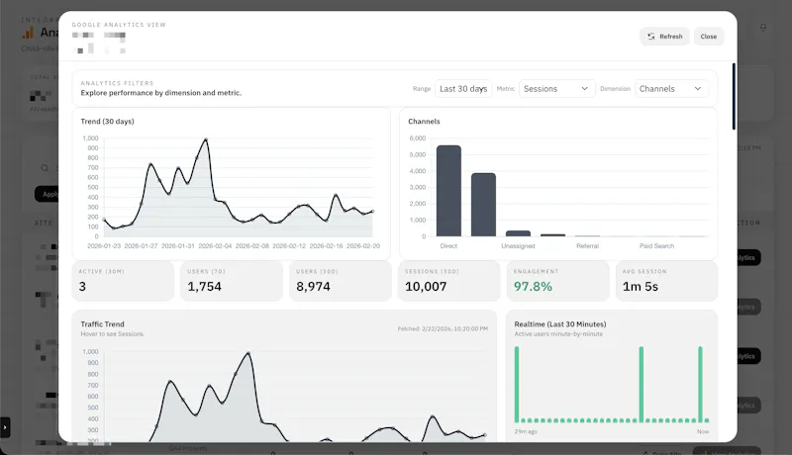Image resolution: width=792 pixels, height=455 pixels.
Task: Click the Users (7D) value 1,754
Action: coord(205,287)
